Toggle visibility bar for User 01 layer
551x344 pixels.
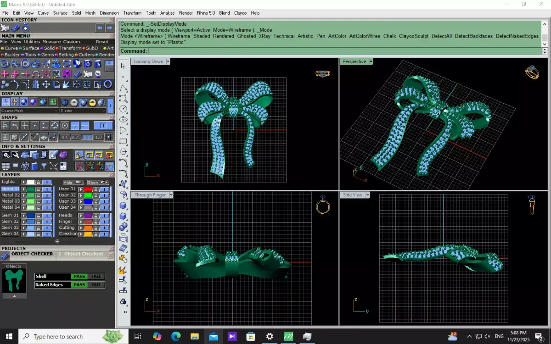click(104, 189)
